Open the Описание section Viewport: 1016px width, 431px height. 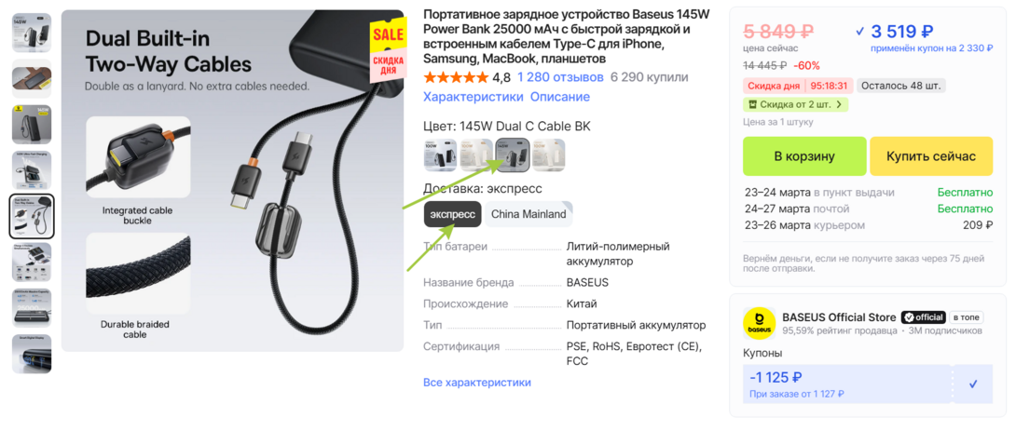[x=560, y=97]
